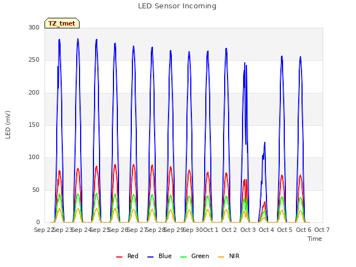
Task: Click the Oct 2 x-axis label
Action: coord(229,230)
